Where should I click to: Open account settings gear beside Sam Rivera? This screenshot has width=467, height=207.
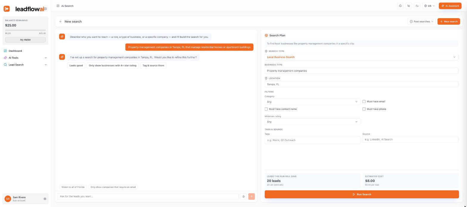coord(45,199)
